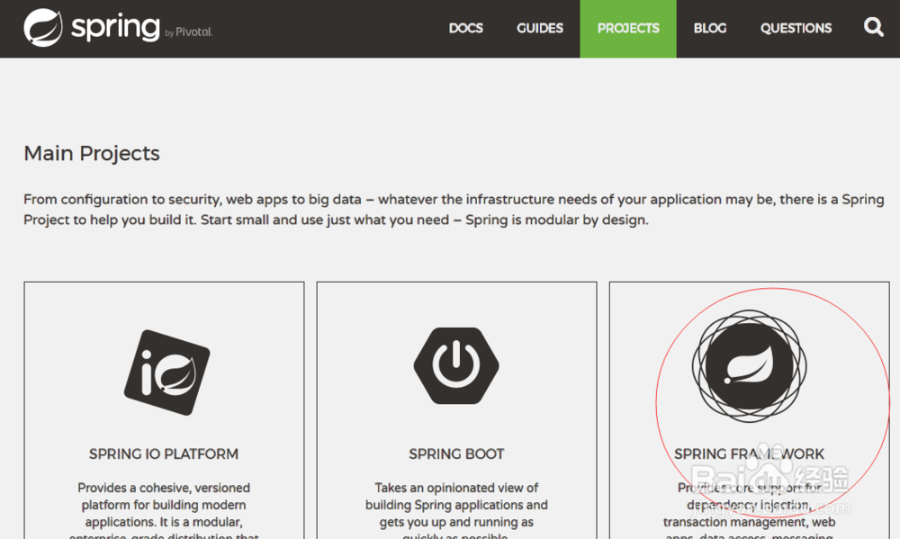Click the Spring Boot power icon
This screenshot has width=900, height=539.
[456, 365]
